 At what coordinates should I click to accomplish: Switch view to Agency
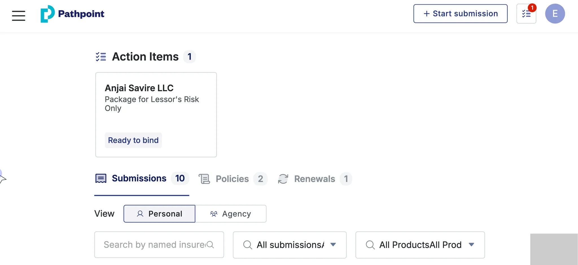[x=231, y=214]
